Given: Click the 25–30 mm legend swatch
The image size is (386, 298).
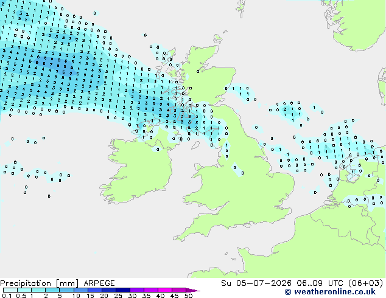Looking at the screenshot, I should [x=122, y=290].
